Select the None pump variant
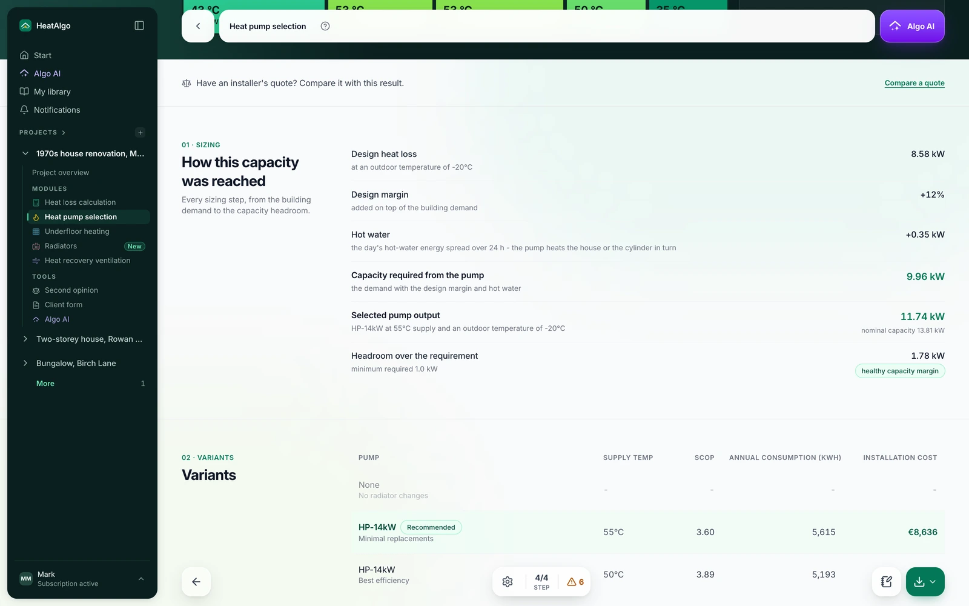This screenshot has width=969, height=606. (x=648, y=490)
